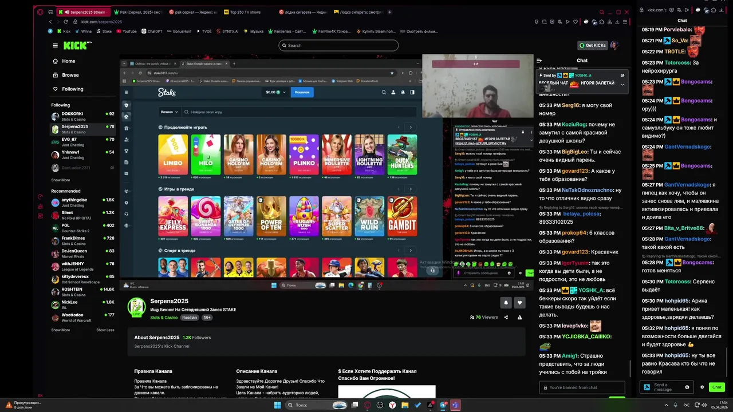Open a new browser tab
This screenshot has height=412, width=733.
[390, 12]
